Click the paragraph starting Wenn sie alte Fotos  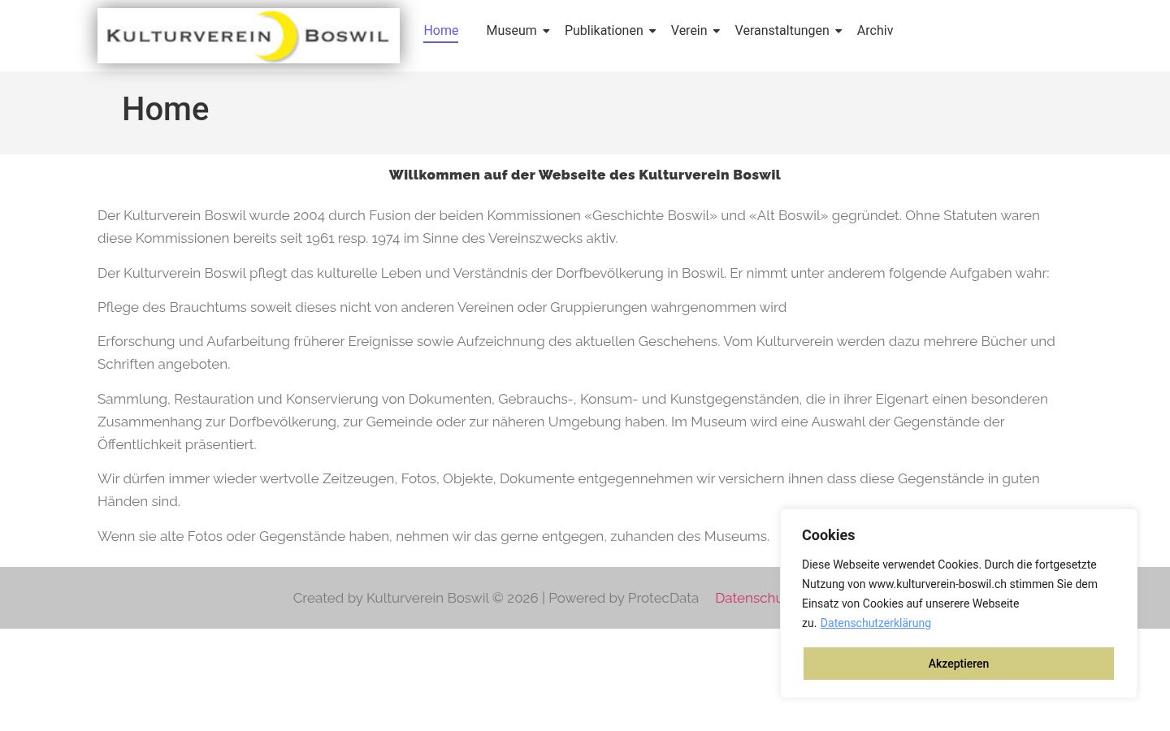pyautogui.click(x=433, y=536)
